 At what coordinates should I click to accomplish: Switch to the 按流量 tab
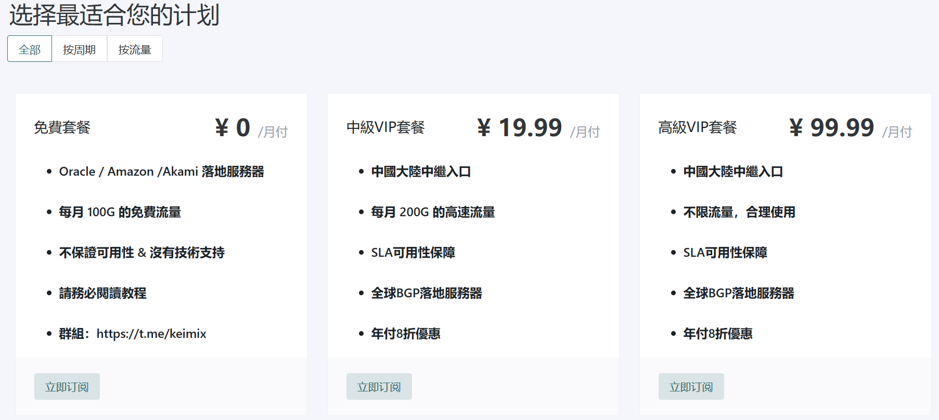[x=135, y=49]
